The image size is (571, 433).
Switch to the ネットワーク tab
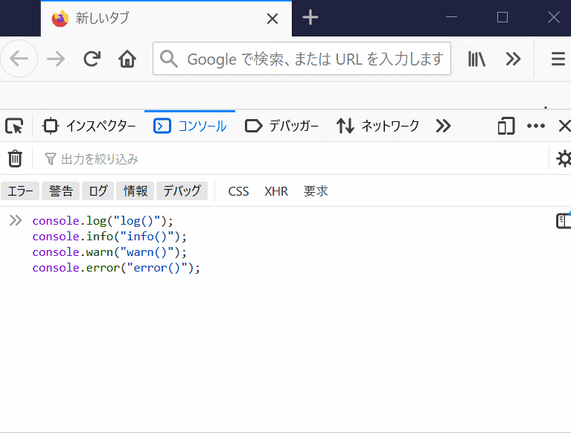tap(377, 126)
